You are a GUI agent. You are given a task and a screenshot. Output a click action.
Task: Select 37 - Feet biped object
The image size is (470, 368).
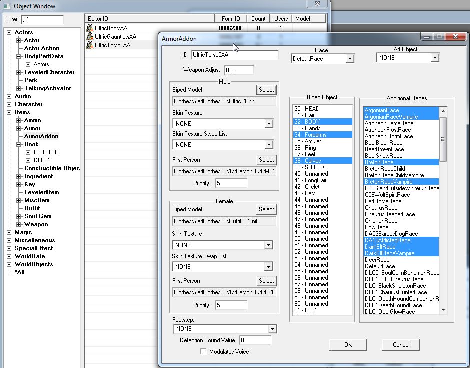pyautogui.click(x=322, y=154)
